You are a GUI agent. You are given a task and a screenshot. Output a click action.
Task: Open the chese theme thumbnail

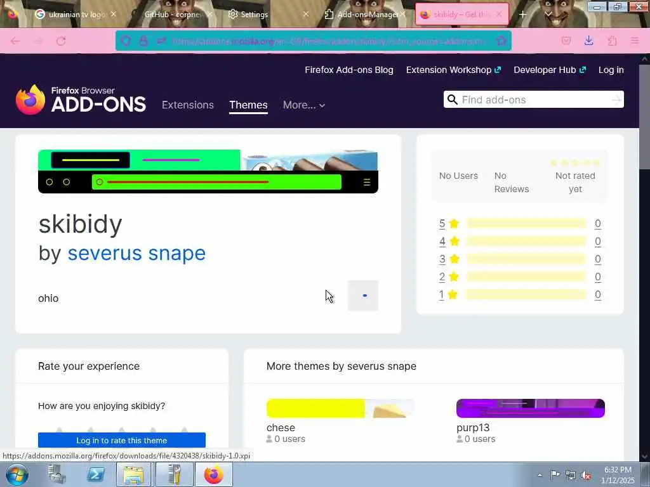[x=340, y=408]
